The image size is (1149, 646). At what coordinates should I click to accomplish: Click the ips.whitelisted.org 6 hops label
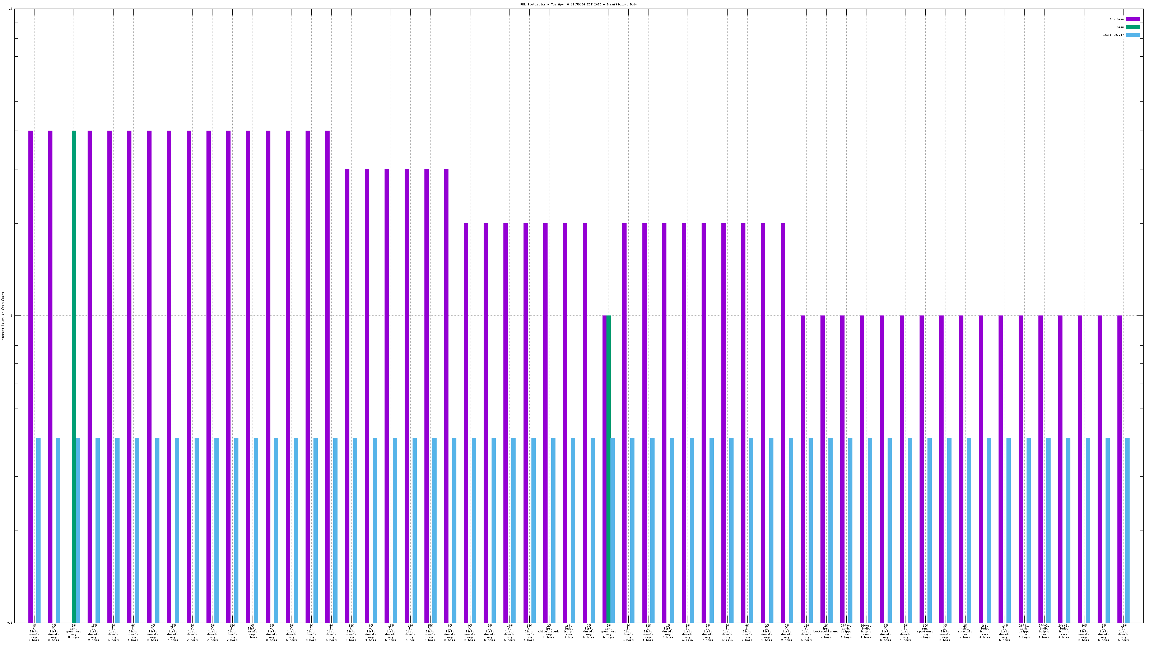coord(549,631)
